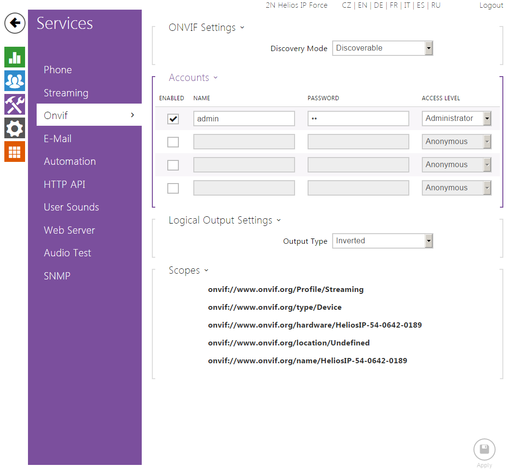Click the admin name input field

coord(244,119)
